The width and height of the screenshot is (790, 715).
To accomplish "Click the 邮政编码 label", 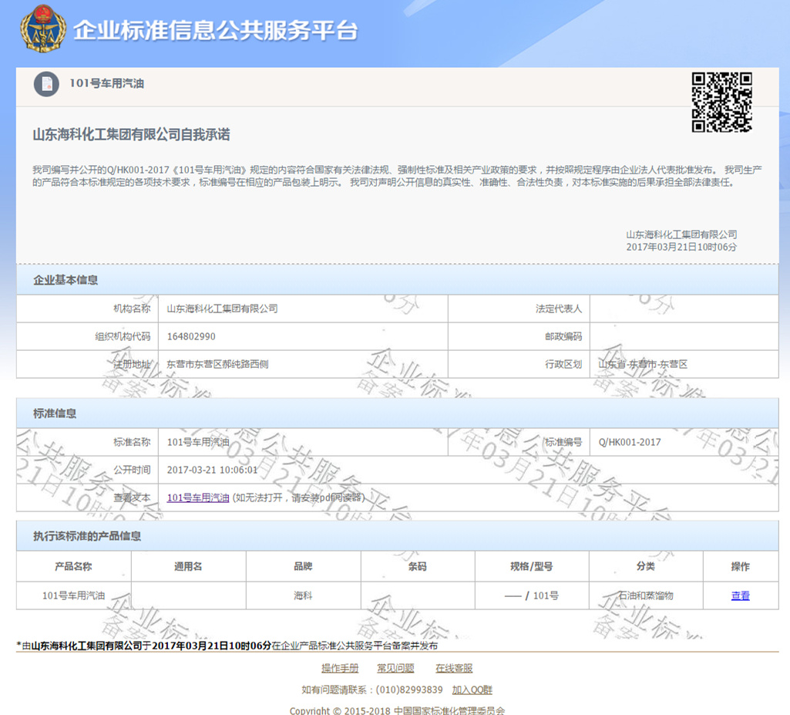I will pos(563,336).
